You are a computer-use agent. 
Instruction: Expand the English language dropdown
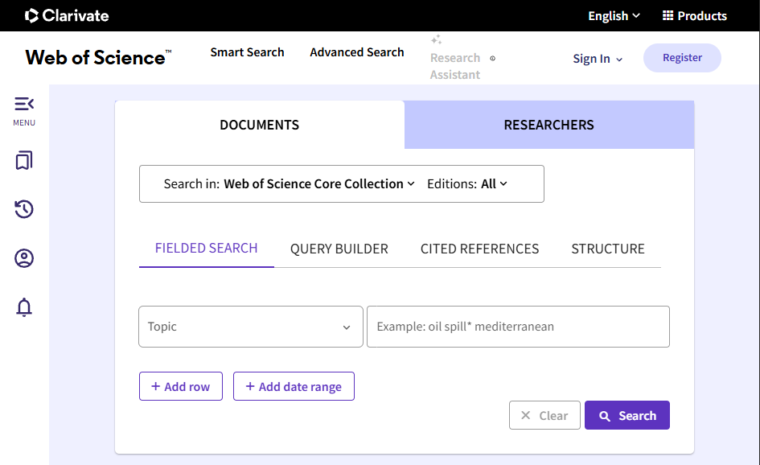coord(614,15)
